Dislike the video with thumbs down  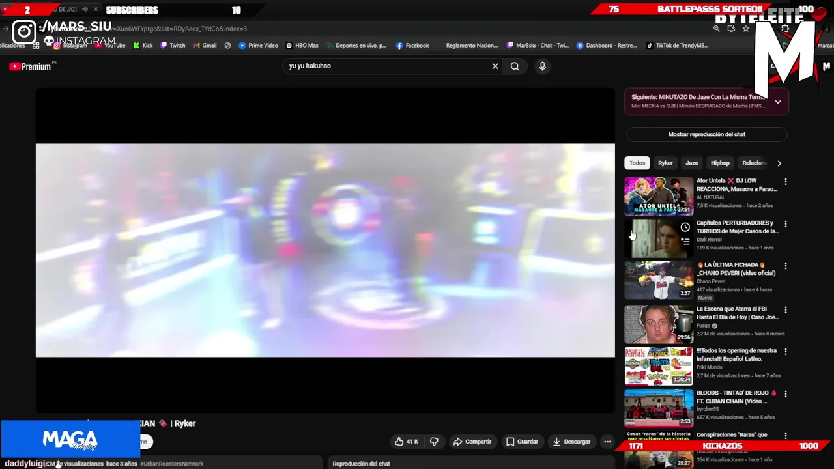coord(434,442)
